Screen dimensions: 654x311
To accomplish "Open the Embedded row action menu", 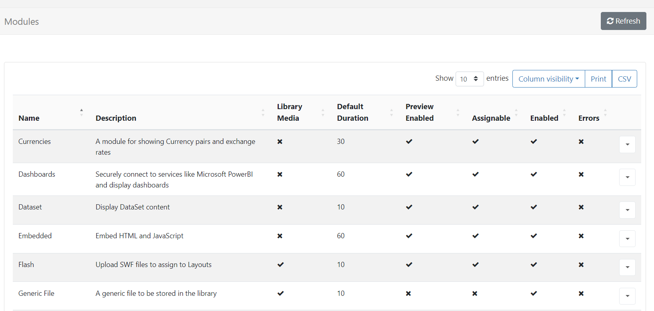I will coord(627,239).
